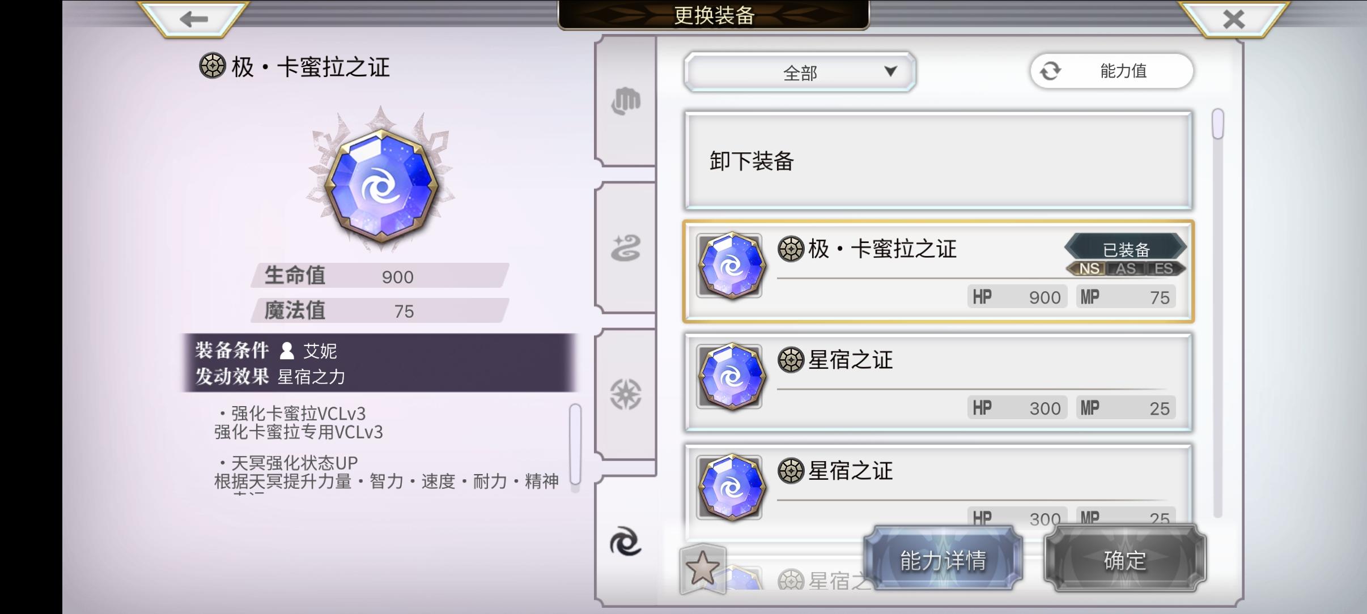Select the swirl grasta tab
The height and width of the screenshot is (614, 1367).
coord(626,541)
